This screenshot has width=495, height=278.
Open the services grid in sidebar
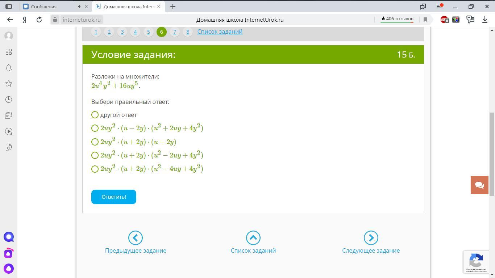pyautogui.click(x=9, y=52)
